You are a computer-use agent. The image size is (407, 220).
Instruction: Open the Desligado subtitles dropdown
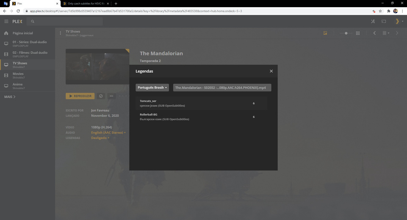coord(100,138)
